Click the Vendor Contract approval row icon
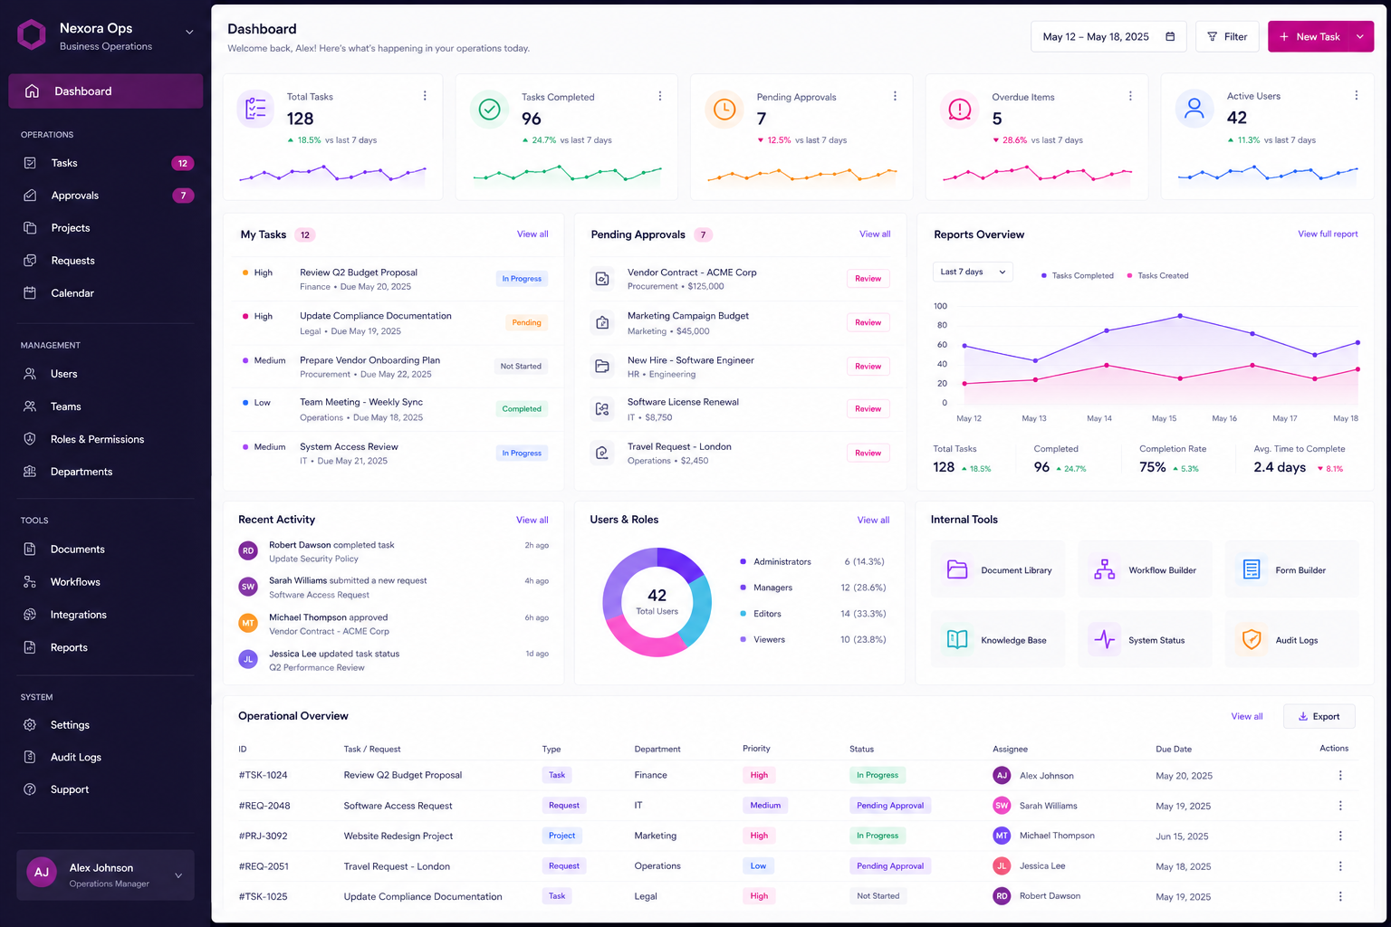Screen dimensions: 1391x927 (x=602, y=279)
